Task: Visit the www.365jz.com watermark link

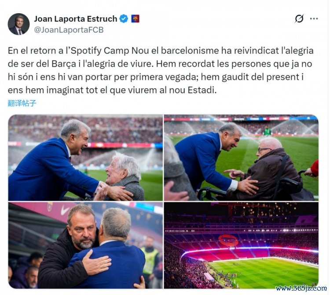Action: pyautogui.click(x=301, y=288)
